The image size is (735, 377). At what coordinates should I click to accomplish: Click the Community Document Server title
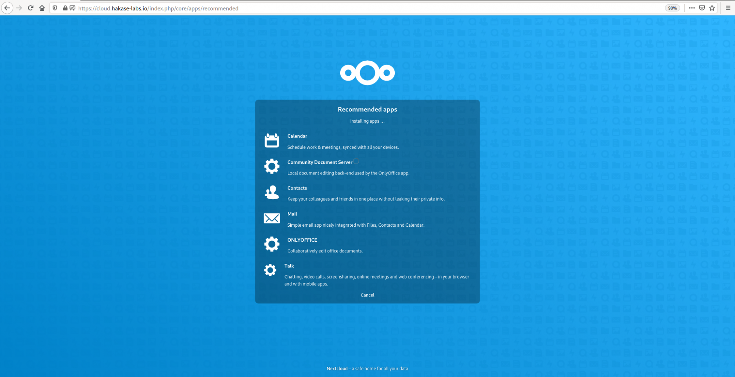[x=320, y=162]
